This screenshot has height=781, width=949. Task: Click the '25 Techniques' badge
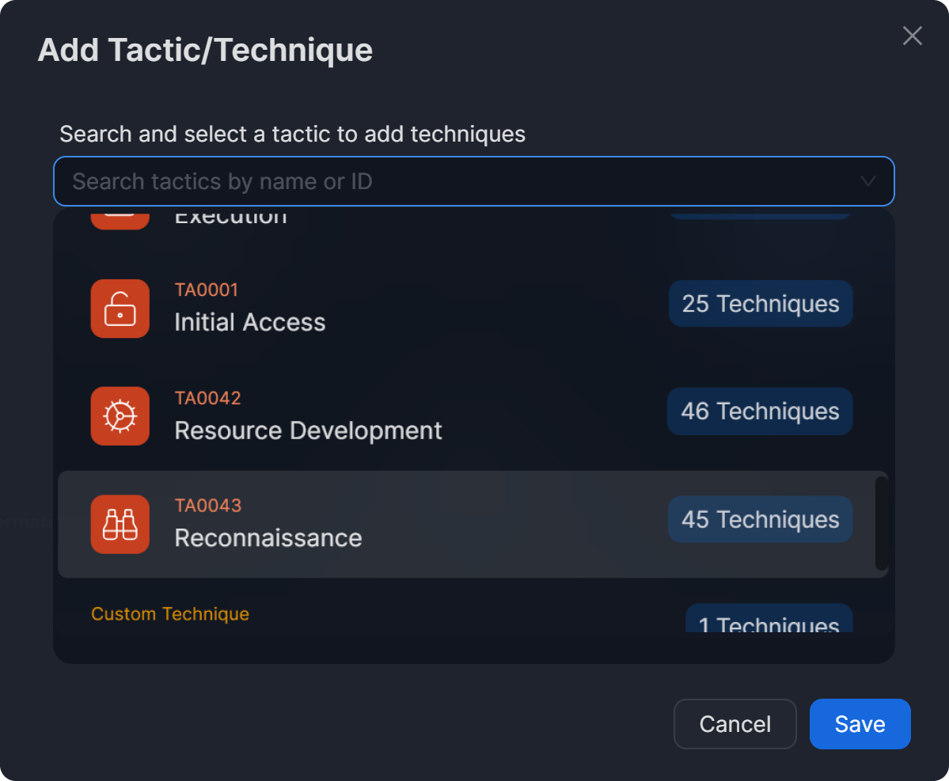(x=761, y=304)
